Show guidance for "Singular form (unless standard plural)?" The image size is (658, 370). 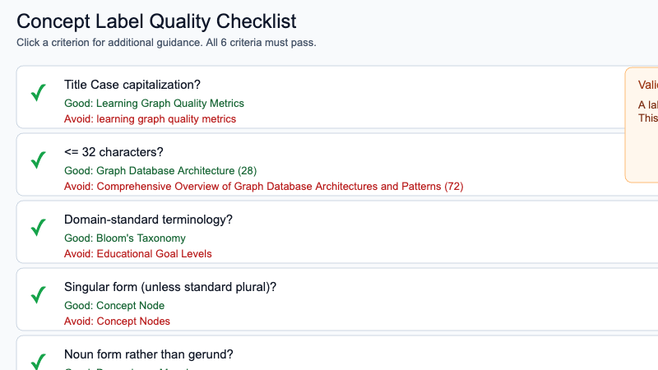(x=170, y=287)
